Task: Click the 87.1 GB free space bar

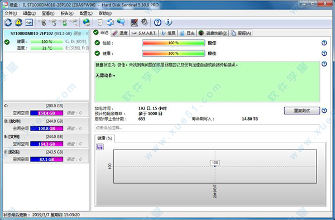Action: [46, 159]
